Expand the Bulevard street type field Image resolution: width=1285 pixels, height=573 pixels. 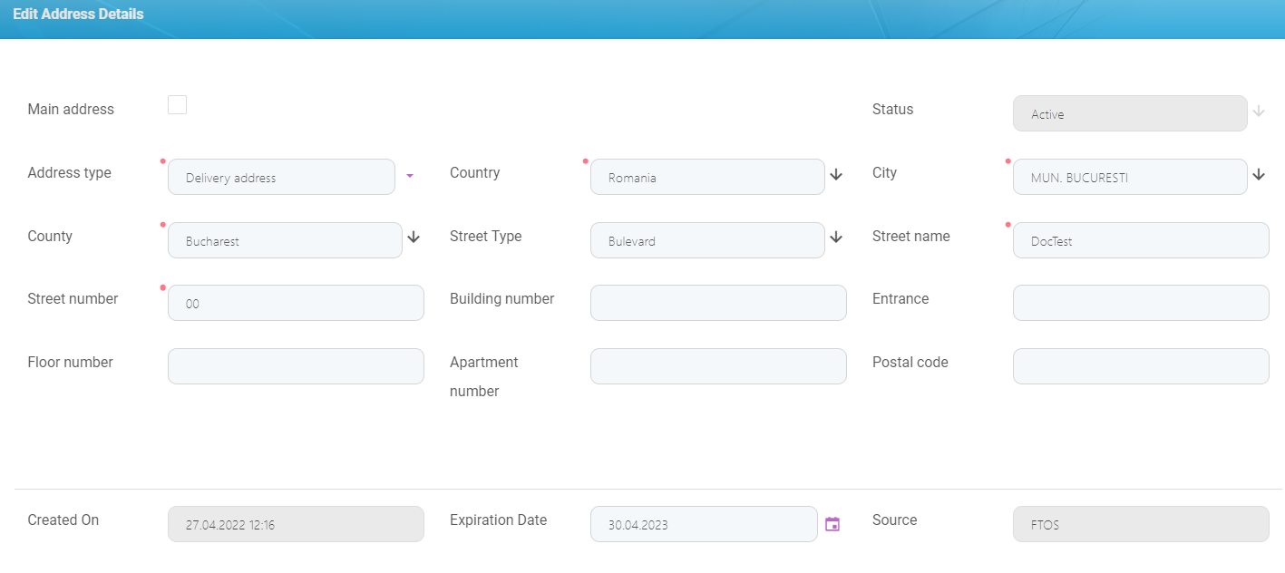(x=707, y=241)
